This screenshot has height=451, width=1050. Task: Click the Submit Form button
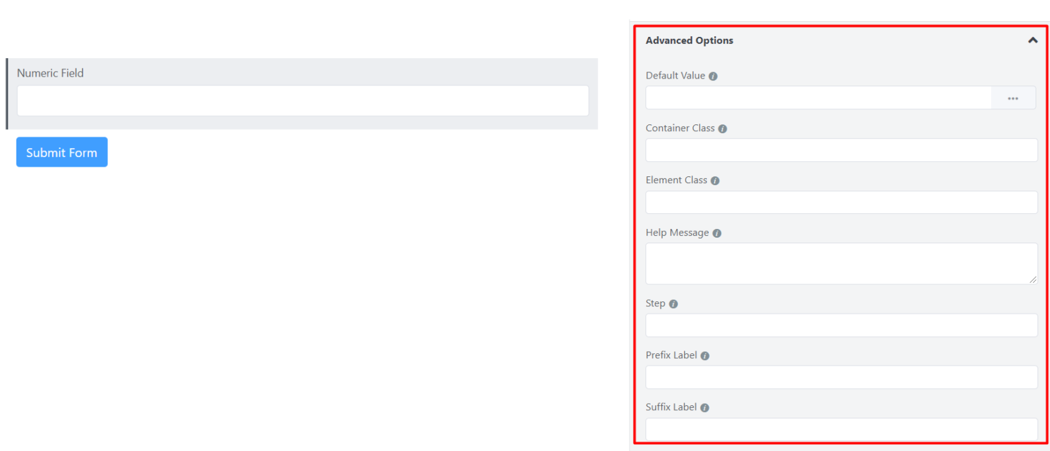62,152
